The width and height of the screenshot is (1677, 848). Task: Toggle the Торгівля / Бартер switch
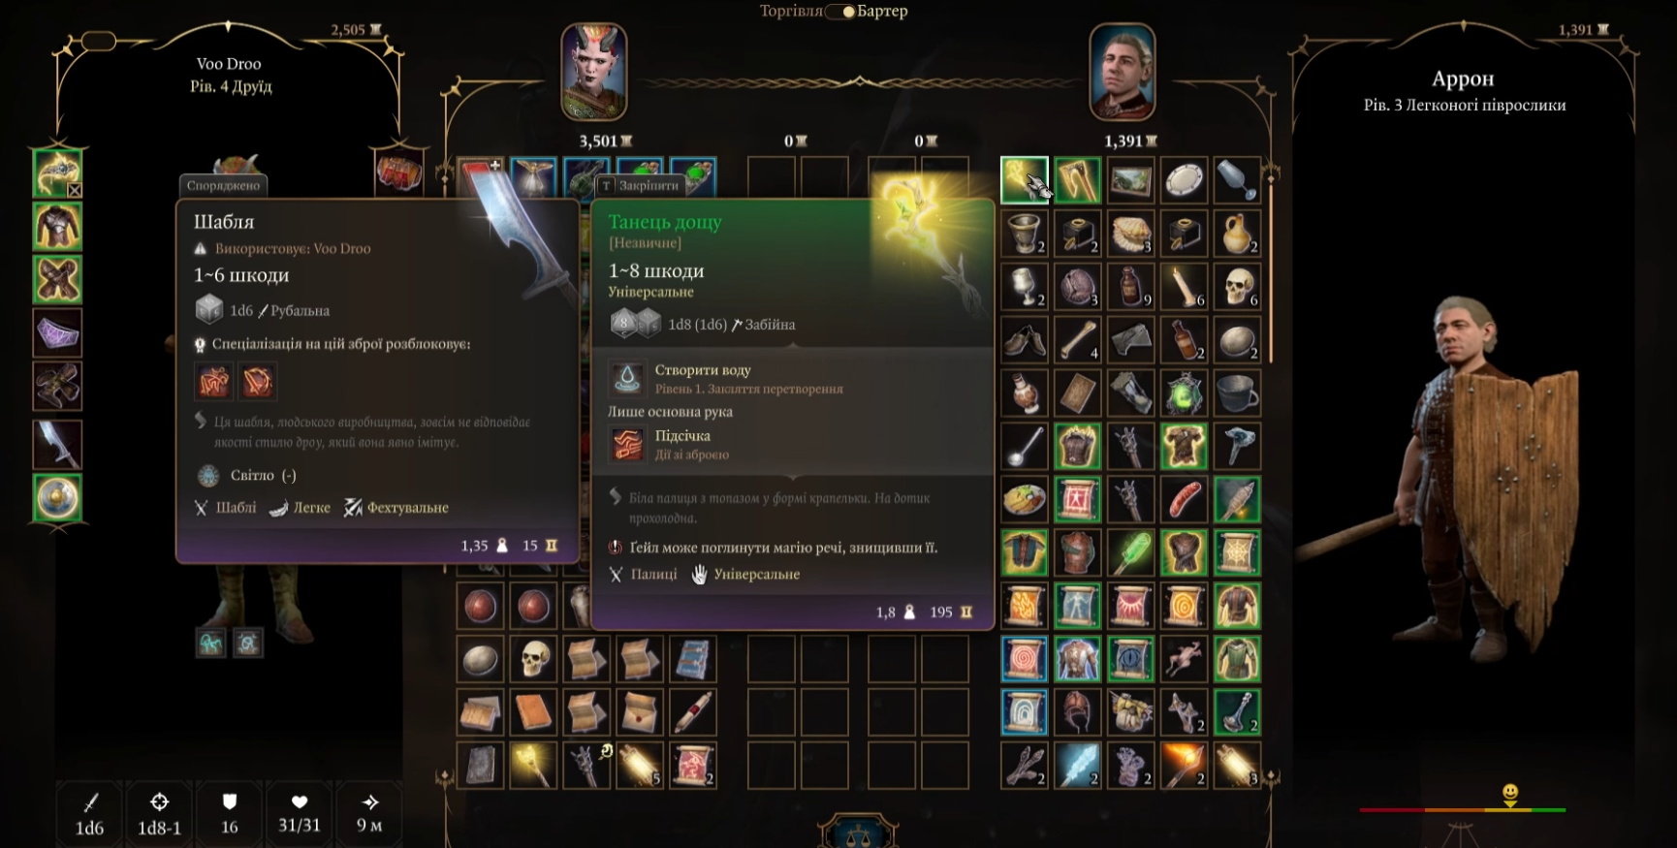[x=839, y=12]
